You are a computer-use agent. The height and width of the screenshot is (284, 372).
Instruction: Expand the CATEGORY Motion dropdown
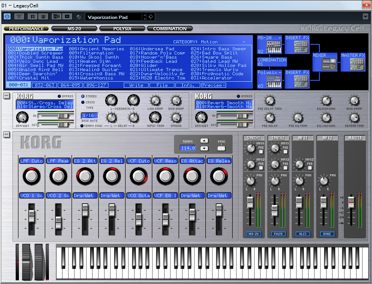244,42
